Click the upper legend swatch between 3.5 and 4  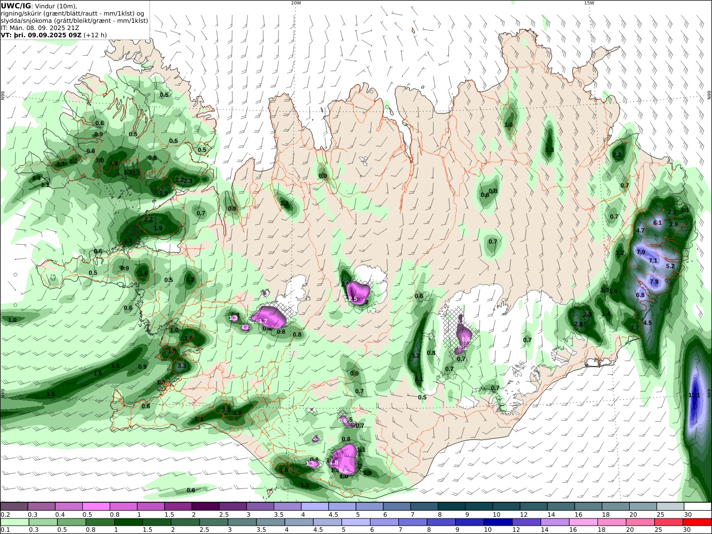click(287, 506)
